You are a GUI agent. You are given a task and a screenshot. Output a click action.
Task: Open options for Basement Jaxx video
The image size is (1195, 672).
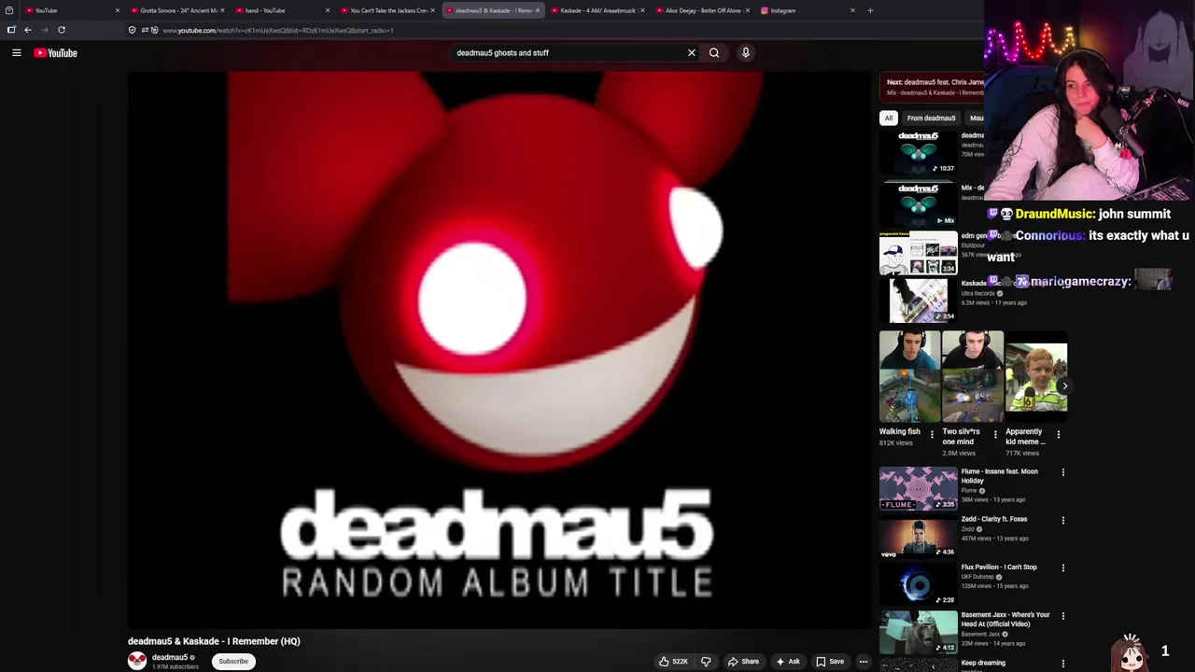tap(1063, 616)
